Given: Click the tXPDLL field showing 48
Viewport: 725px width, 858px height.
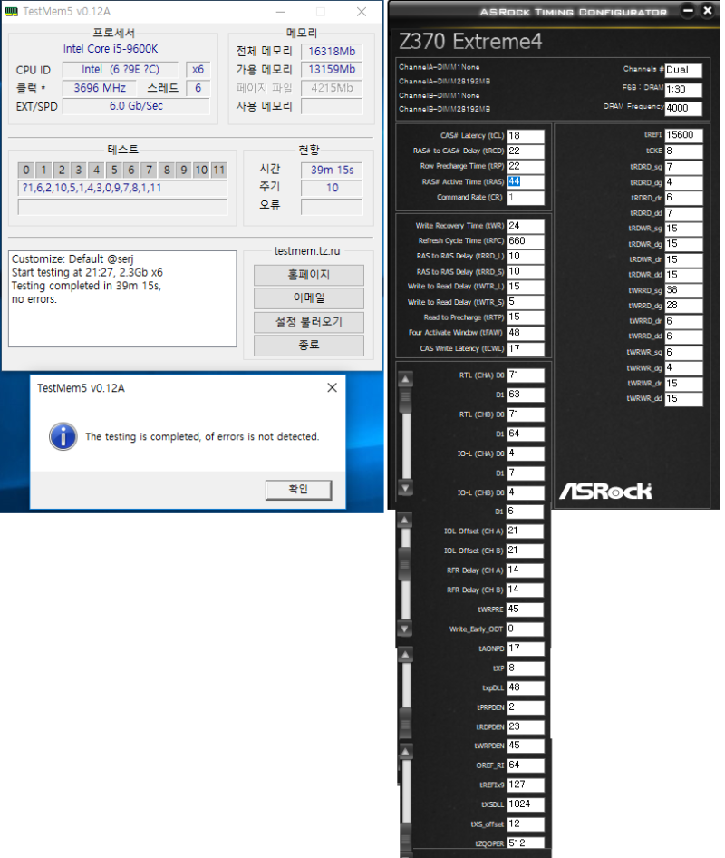Looking at the screenshot, I should (526, 687).
